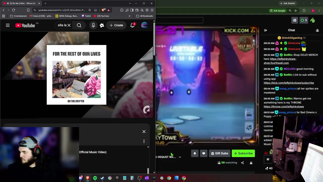323x182 pixels.
Task: Open Brave extensions puzzle icon
Action: coord(122,10)
